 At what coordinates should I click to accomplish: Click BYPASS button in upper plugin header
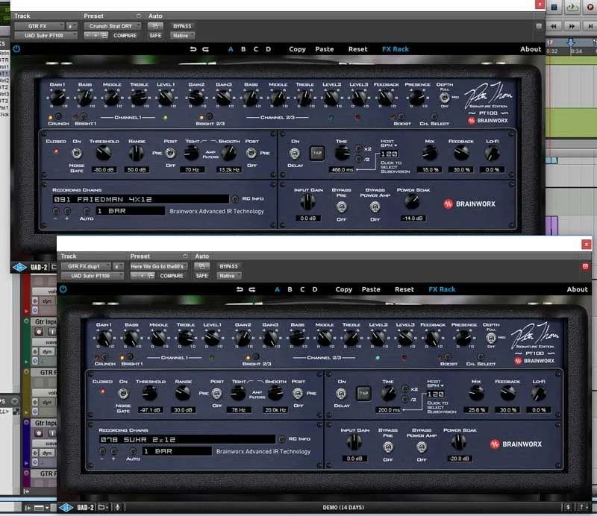(x=182, y=26)
